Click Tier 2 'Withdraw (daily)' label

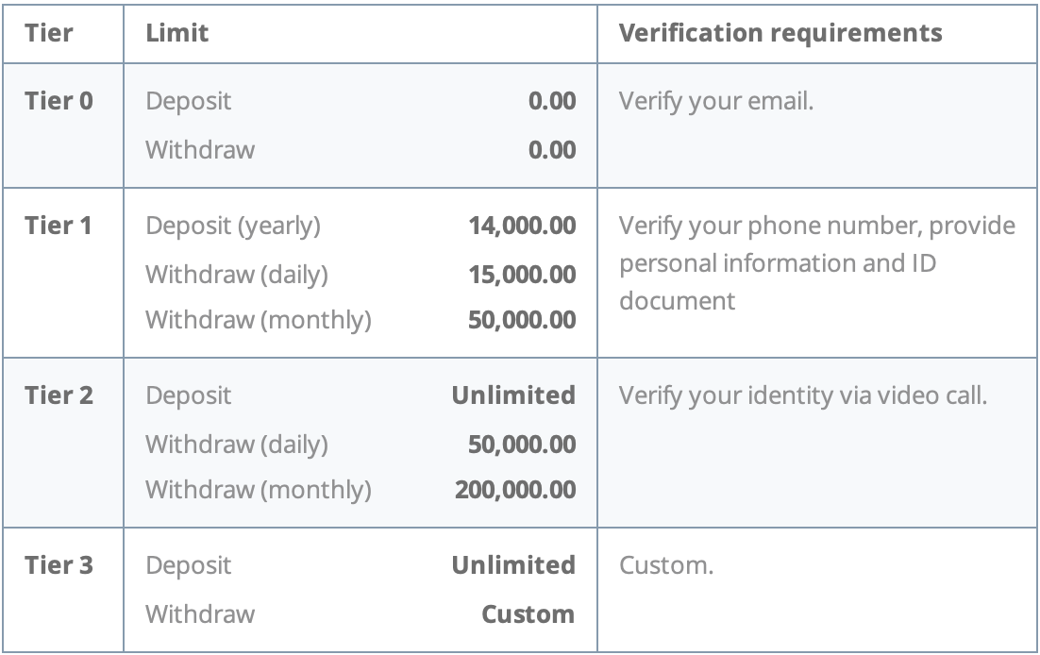(x=237, y=445)
